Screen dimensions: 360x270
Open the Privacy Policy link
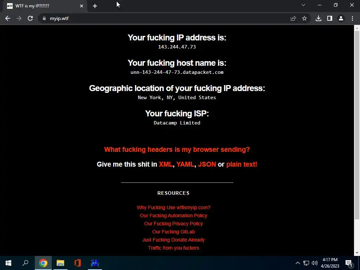[x=173, y=224]
